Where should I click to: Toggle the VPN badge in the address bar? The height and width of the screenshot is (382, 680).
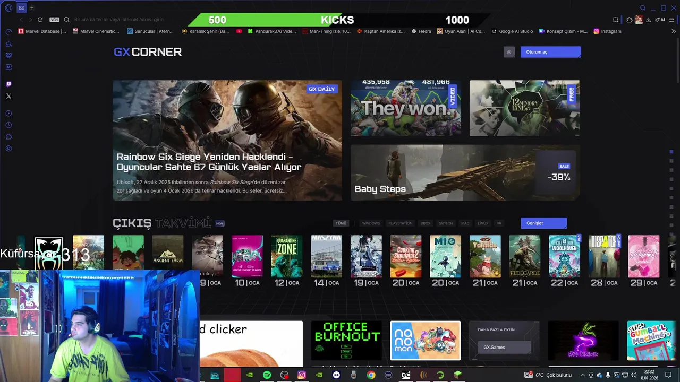[54, 20]
